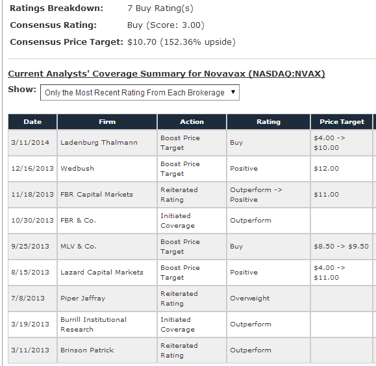Open the Show ratings filter dropdown
Screen dimensions: 376x366
(140, 93)
